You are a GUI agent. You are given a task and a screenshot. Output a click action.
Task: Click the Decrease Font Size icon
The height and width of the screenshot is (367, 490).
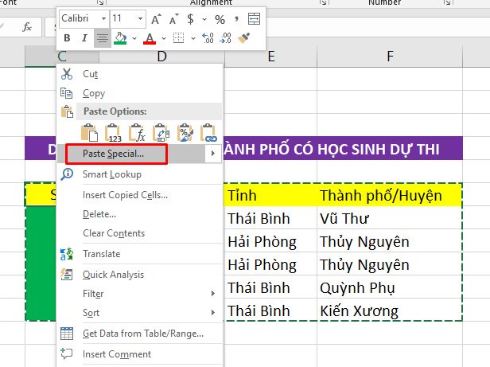(x=174, y=19)
